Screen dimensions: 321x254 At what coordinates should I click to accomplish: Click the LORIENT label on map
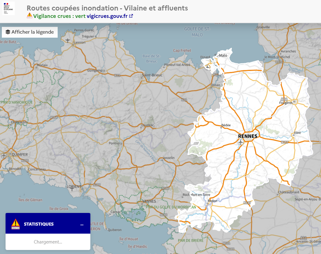(74, 187)
